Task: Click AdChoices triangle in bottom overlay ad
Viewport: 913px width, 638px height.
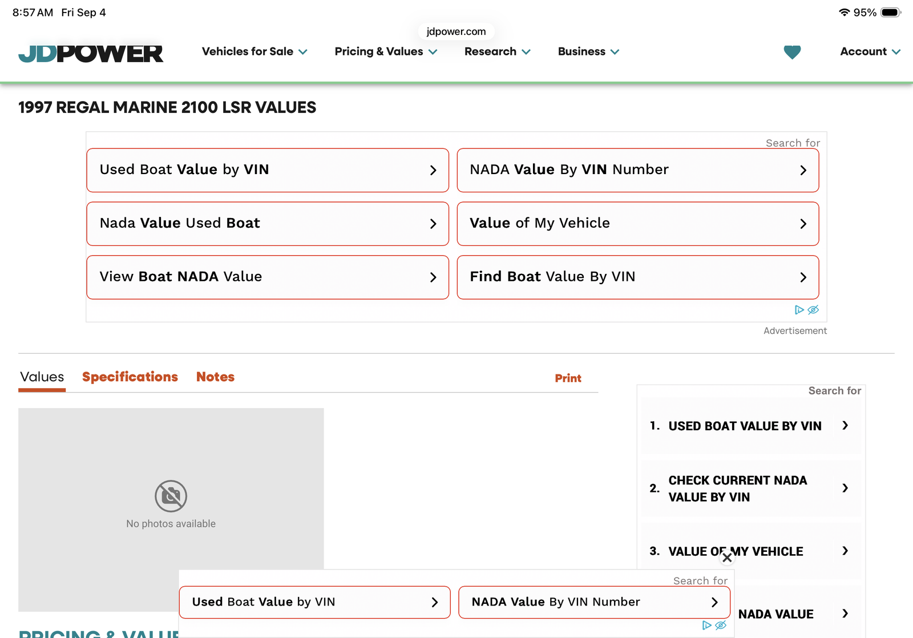Action: click(x=706, y=625)
